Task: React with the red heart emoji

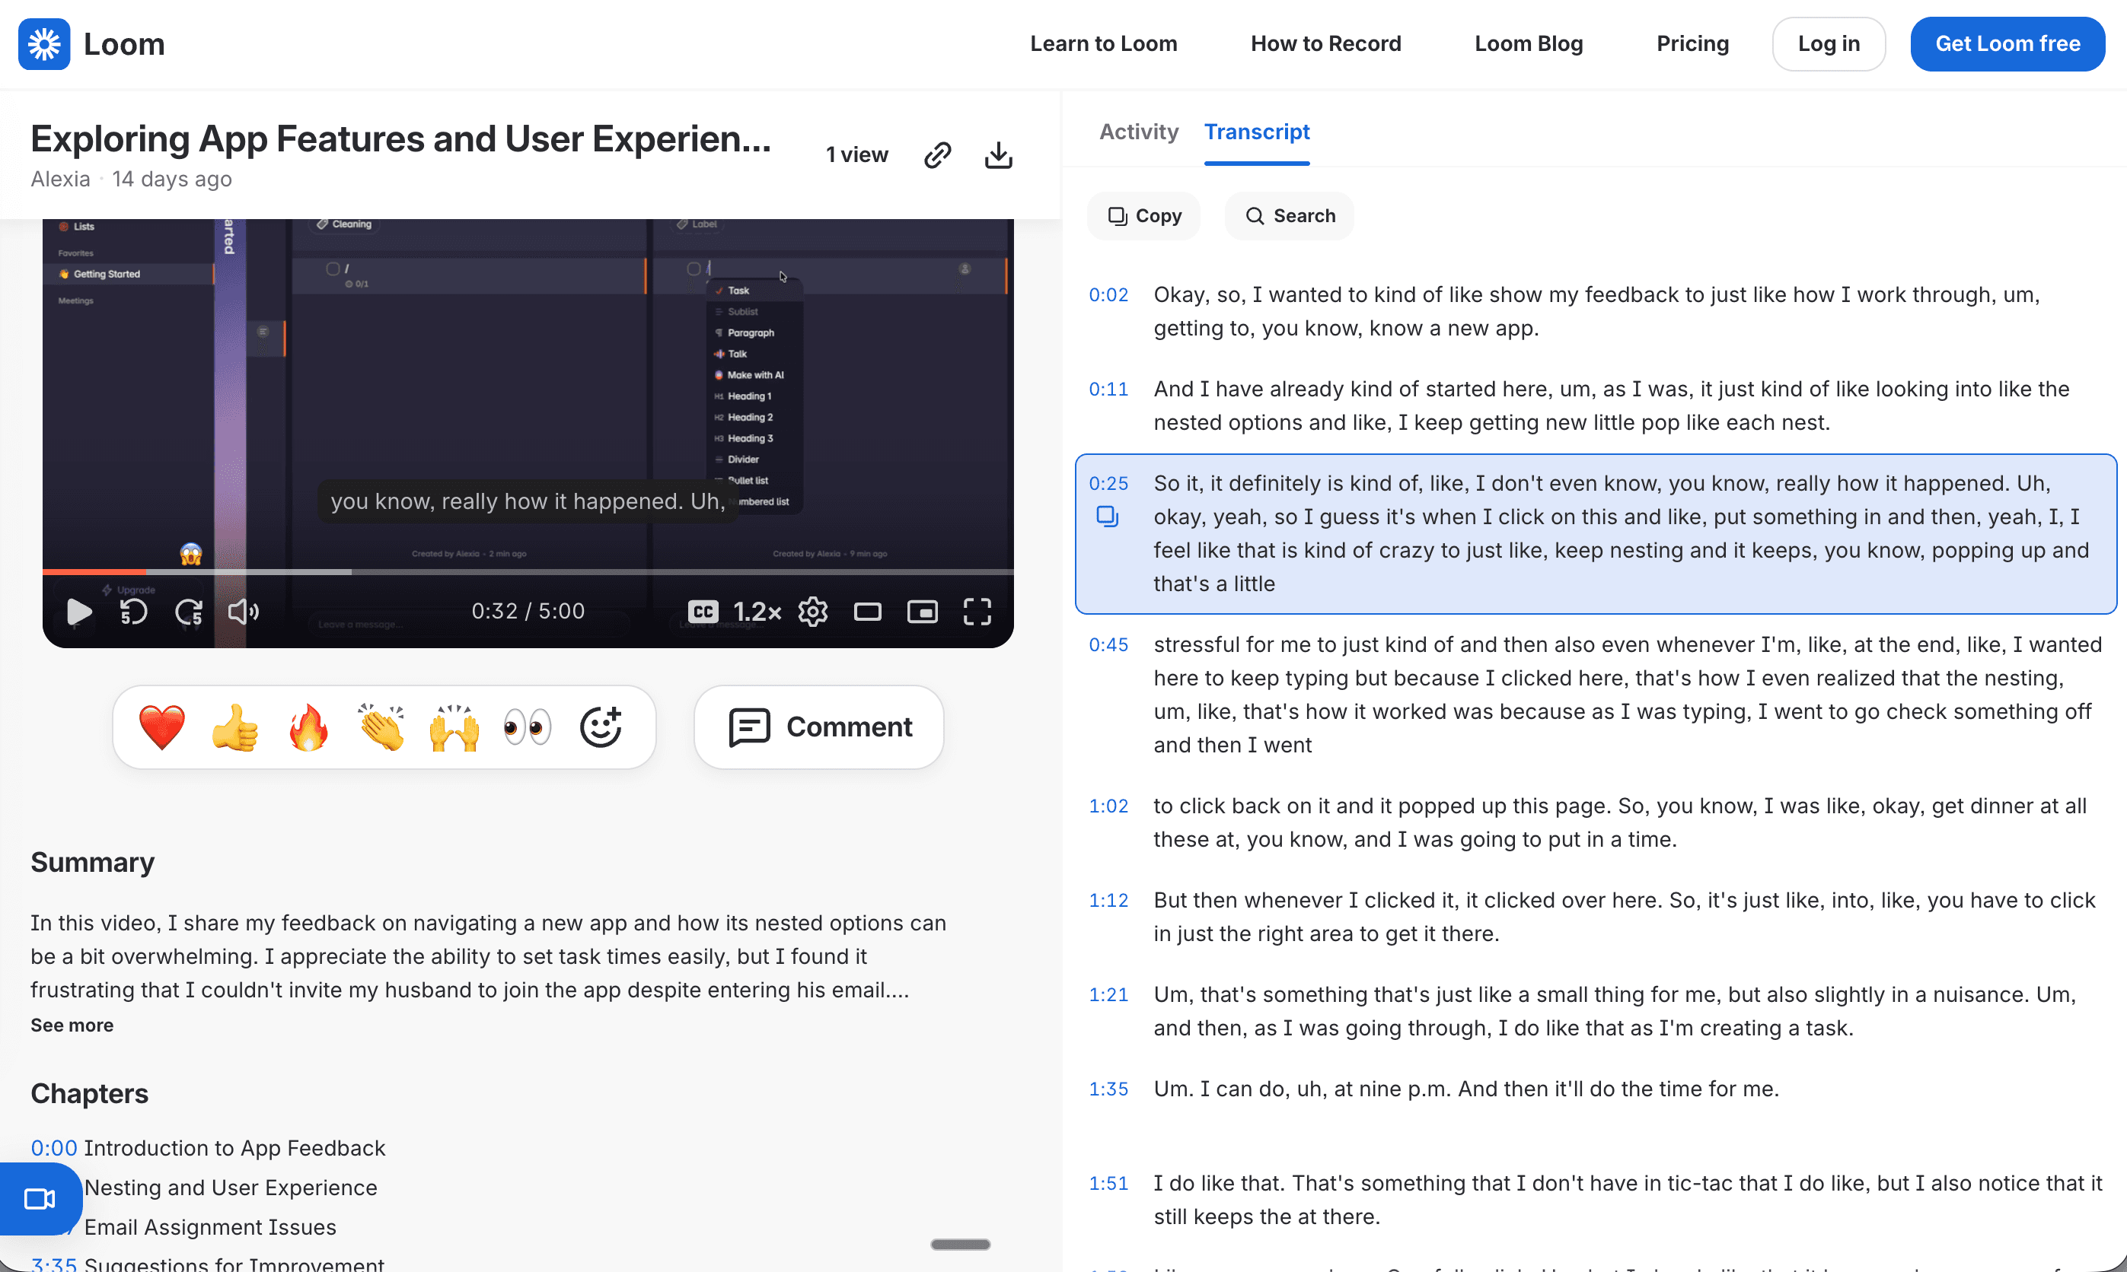Action: (162, 727)
